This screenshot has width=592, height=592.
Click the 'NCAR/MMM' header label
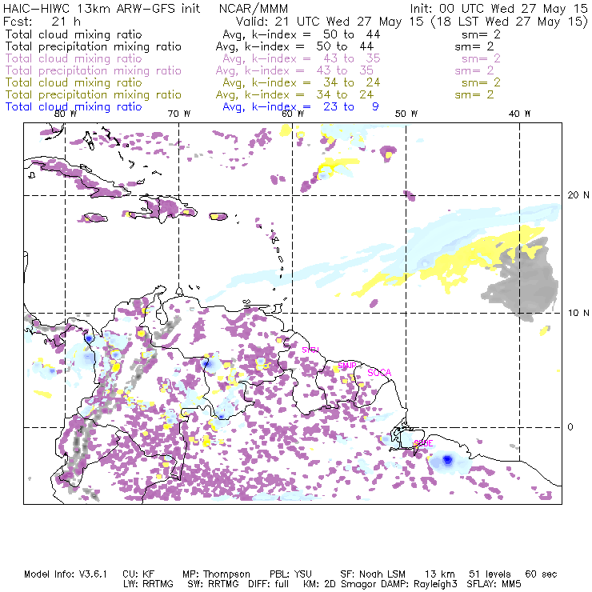coord(254,8)
